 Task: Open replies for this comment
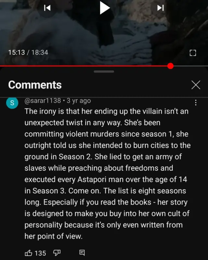pos(82,253)
